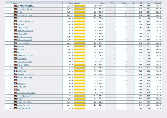Open player profile for Nojiko
The image size is (167, 118).
click(20, 12)
